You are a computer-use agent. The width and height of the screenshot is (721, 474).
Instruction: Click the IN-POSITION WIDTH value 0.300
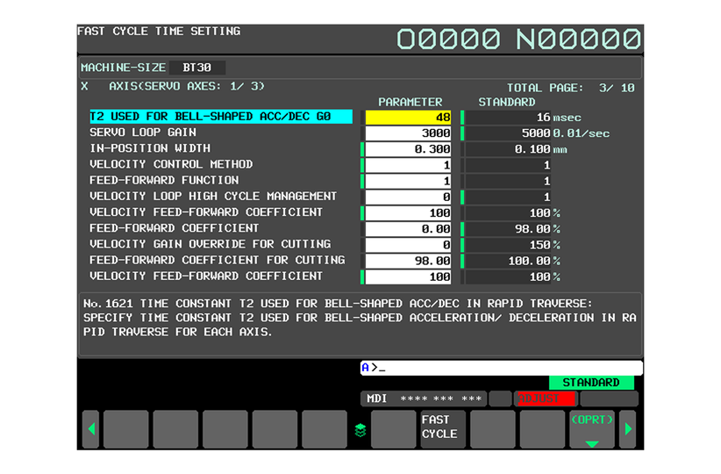coord(408,149)
